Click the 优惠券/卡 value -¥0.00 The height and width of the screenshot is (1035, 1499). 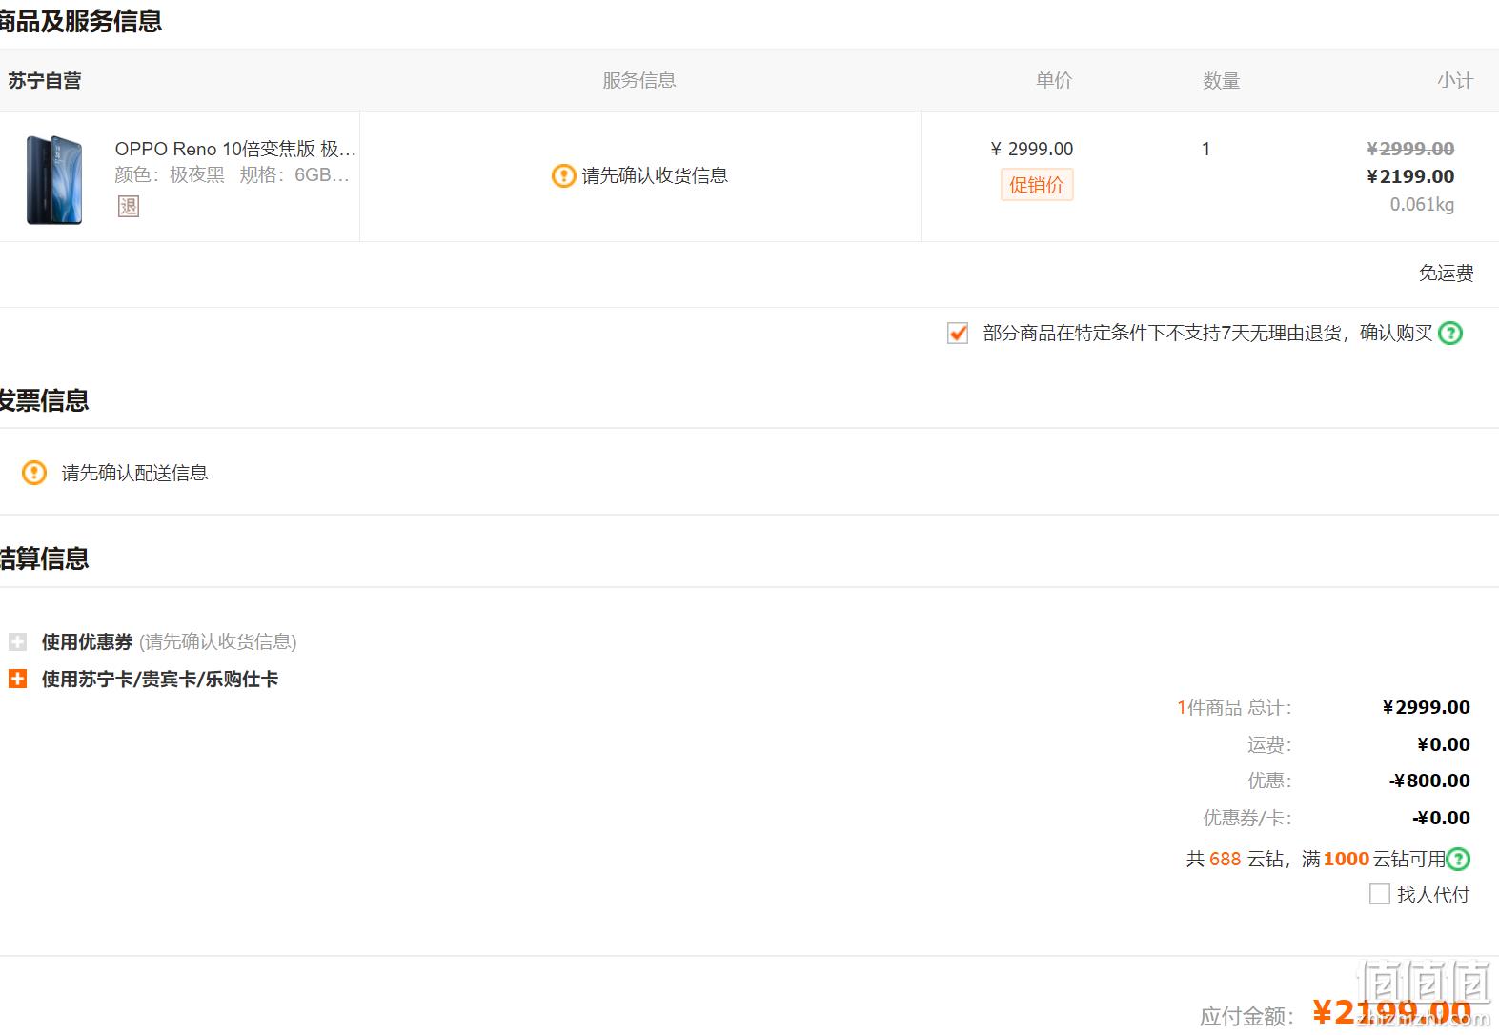[x=1441, y=818]
